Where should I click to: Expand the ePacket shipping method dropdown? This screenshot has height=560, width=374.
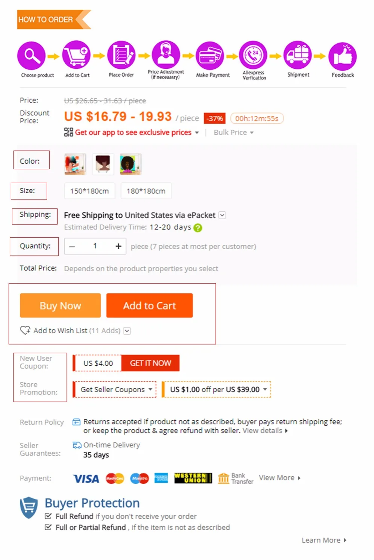click(x=222, y=215)
